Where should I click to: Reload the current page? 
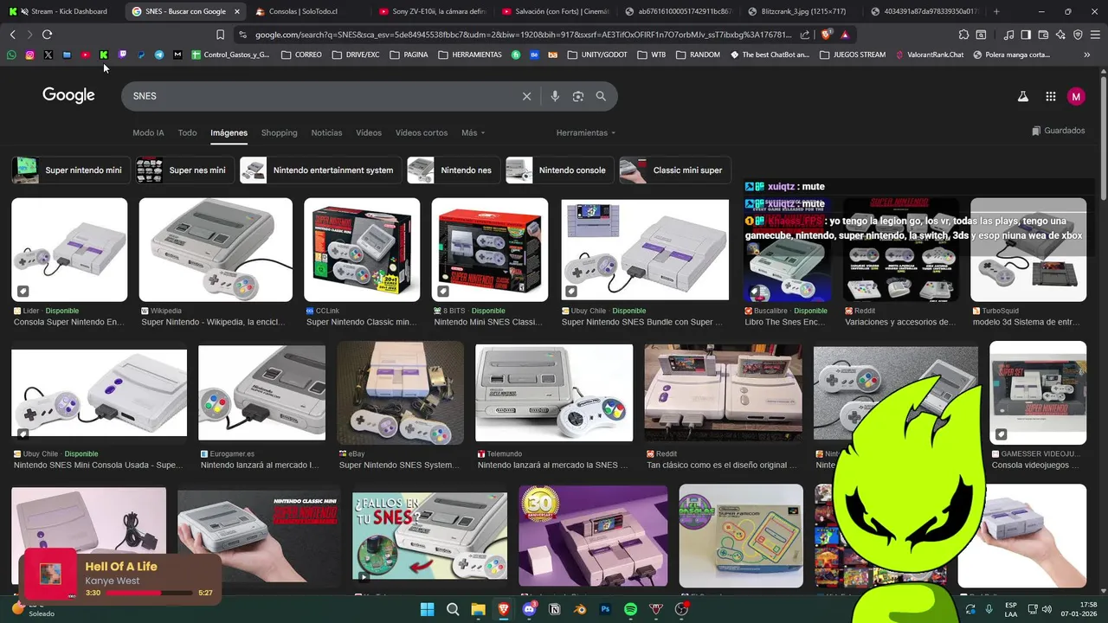pyautogui.click(x=47, y=35)
